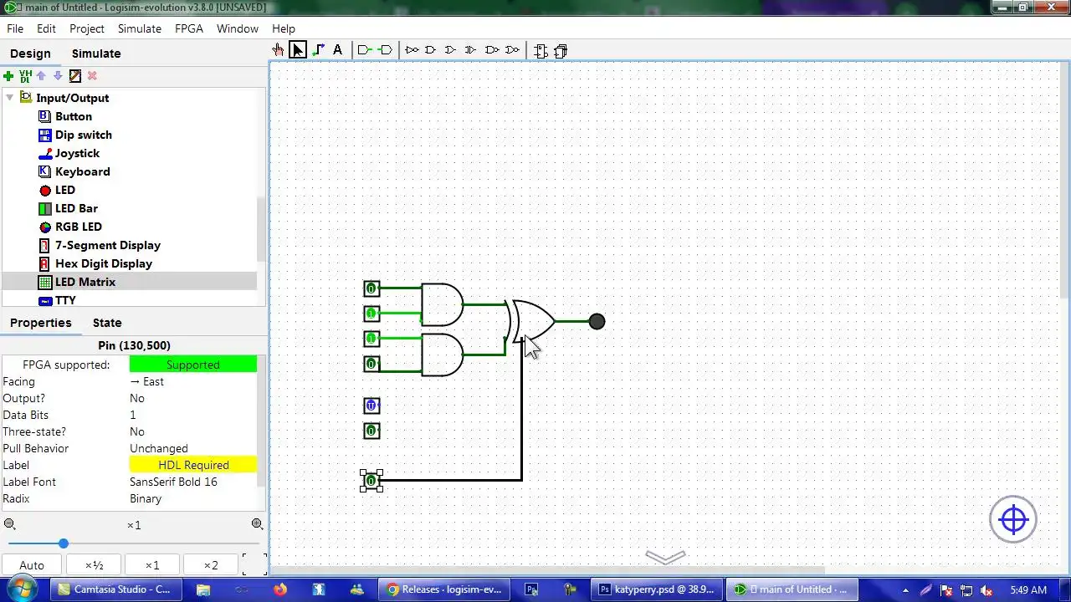
Task: Click the zoom-out magnifier icon
Action: pyautogui.click(x=9, y=524)
